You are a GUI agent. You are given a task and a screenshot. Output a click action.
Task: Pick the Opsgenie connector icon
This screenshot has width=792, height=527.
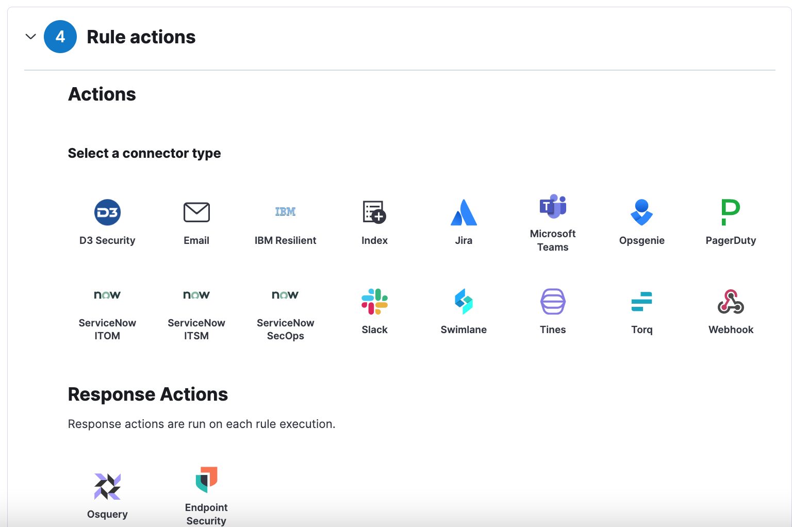click(x=642, y=212)
